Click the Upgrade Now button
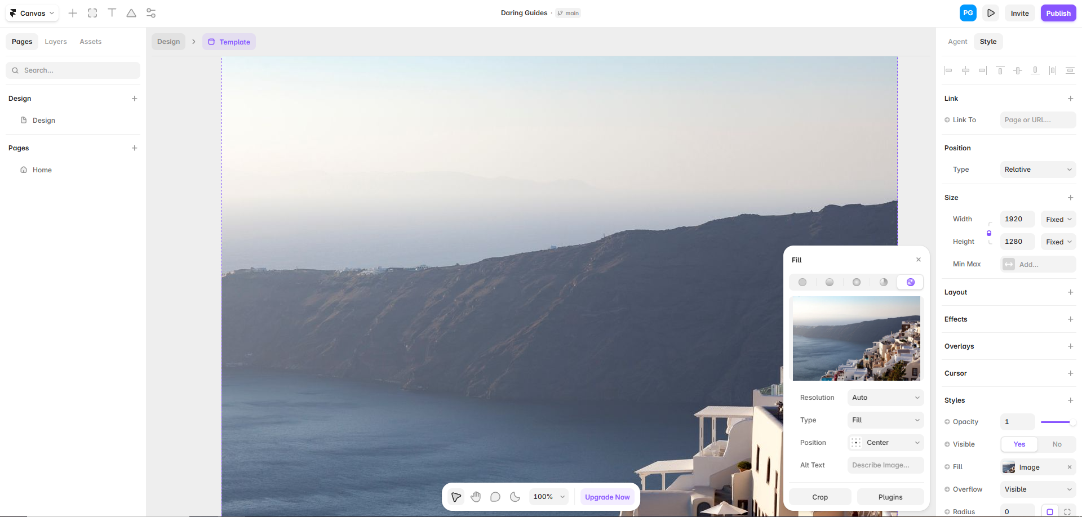This screenshot has height=517, width=1082. 607,497
